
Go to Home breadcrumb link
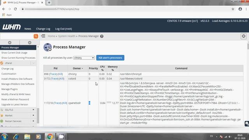click(51, 36)
